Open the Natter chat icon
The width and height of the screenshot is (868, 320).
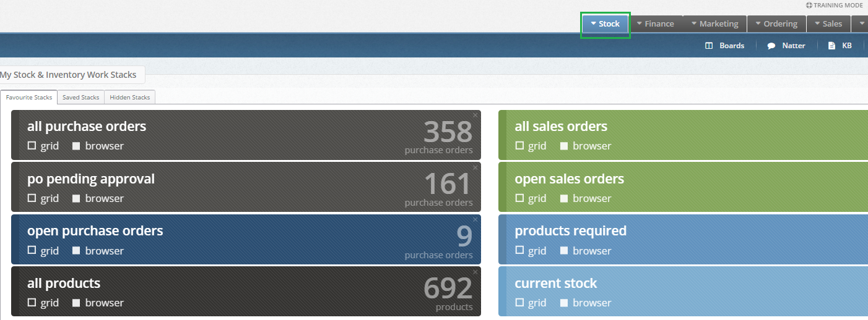tap(771, 46)
